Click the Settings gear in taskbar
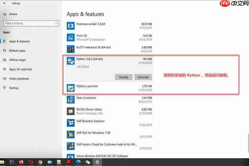Screen dimensions: 249x166 pos(97,162)
